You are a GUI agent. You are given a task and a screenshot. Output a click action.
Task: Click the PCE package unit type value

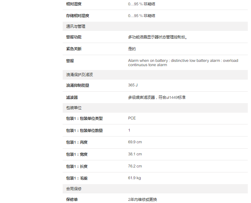(132, 118)
